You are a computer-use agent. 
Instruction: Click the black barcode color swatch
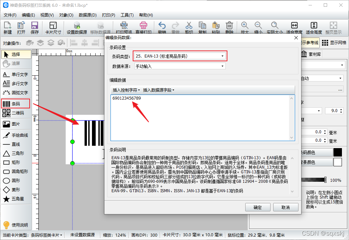tap(338, 152)
